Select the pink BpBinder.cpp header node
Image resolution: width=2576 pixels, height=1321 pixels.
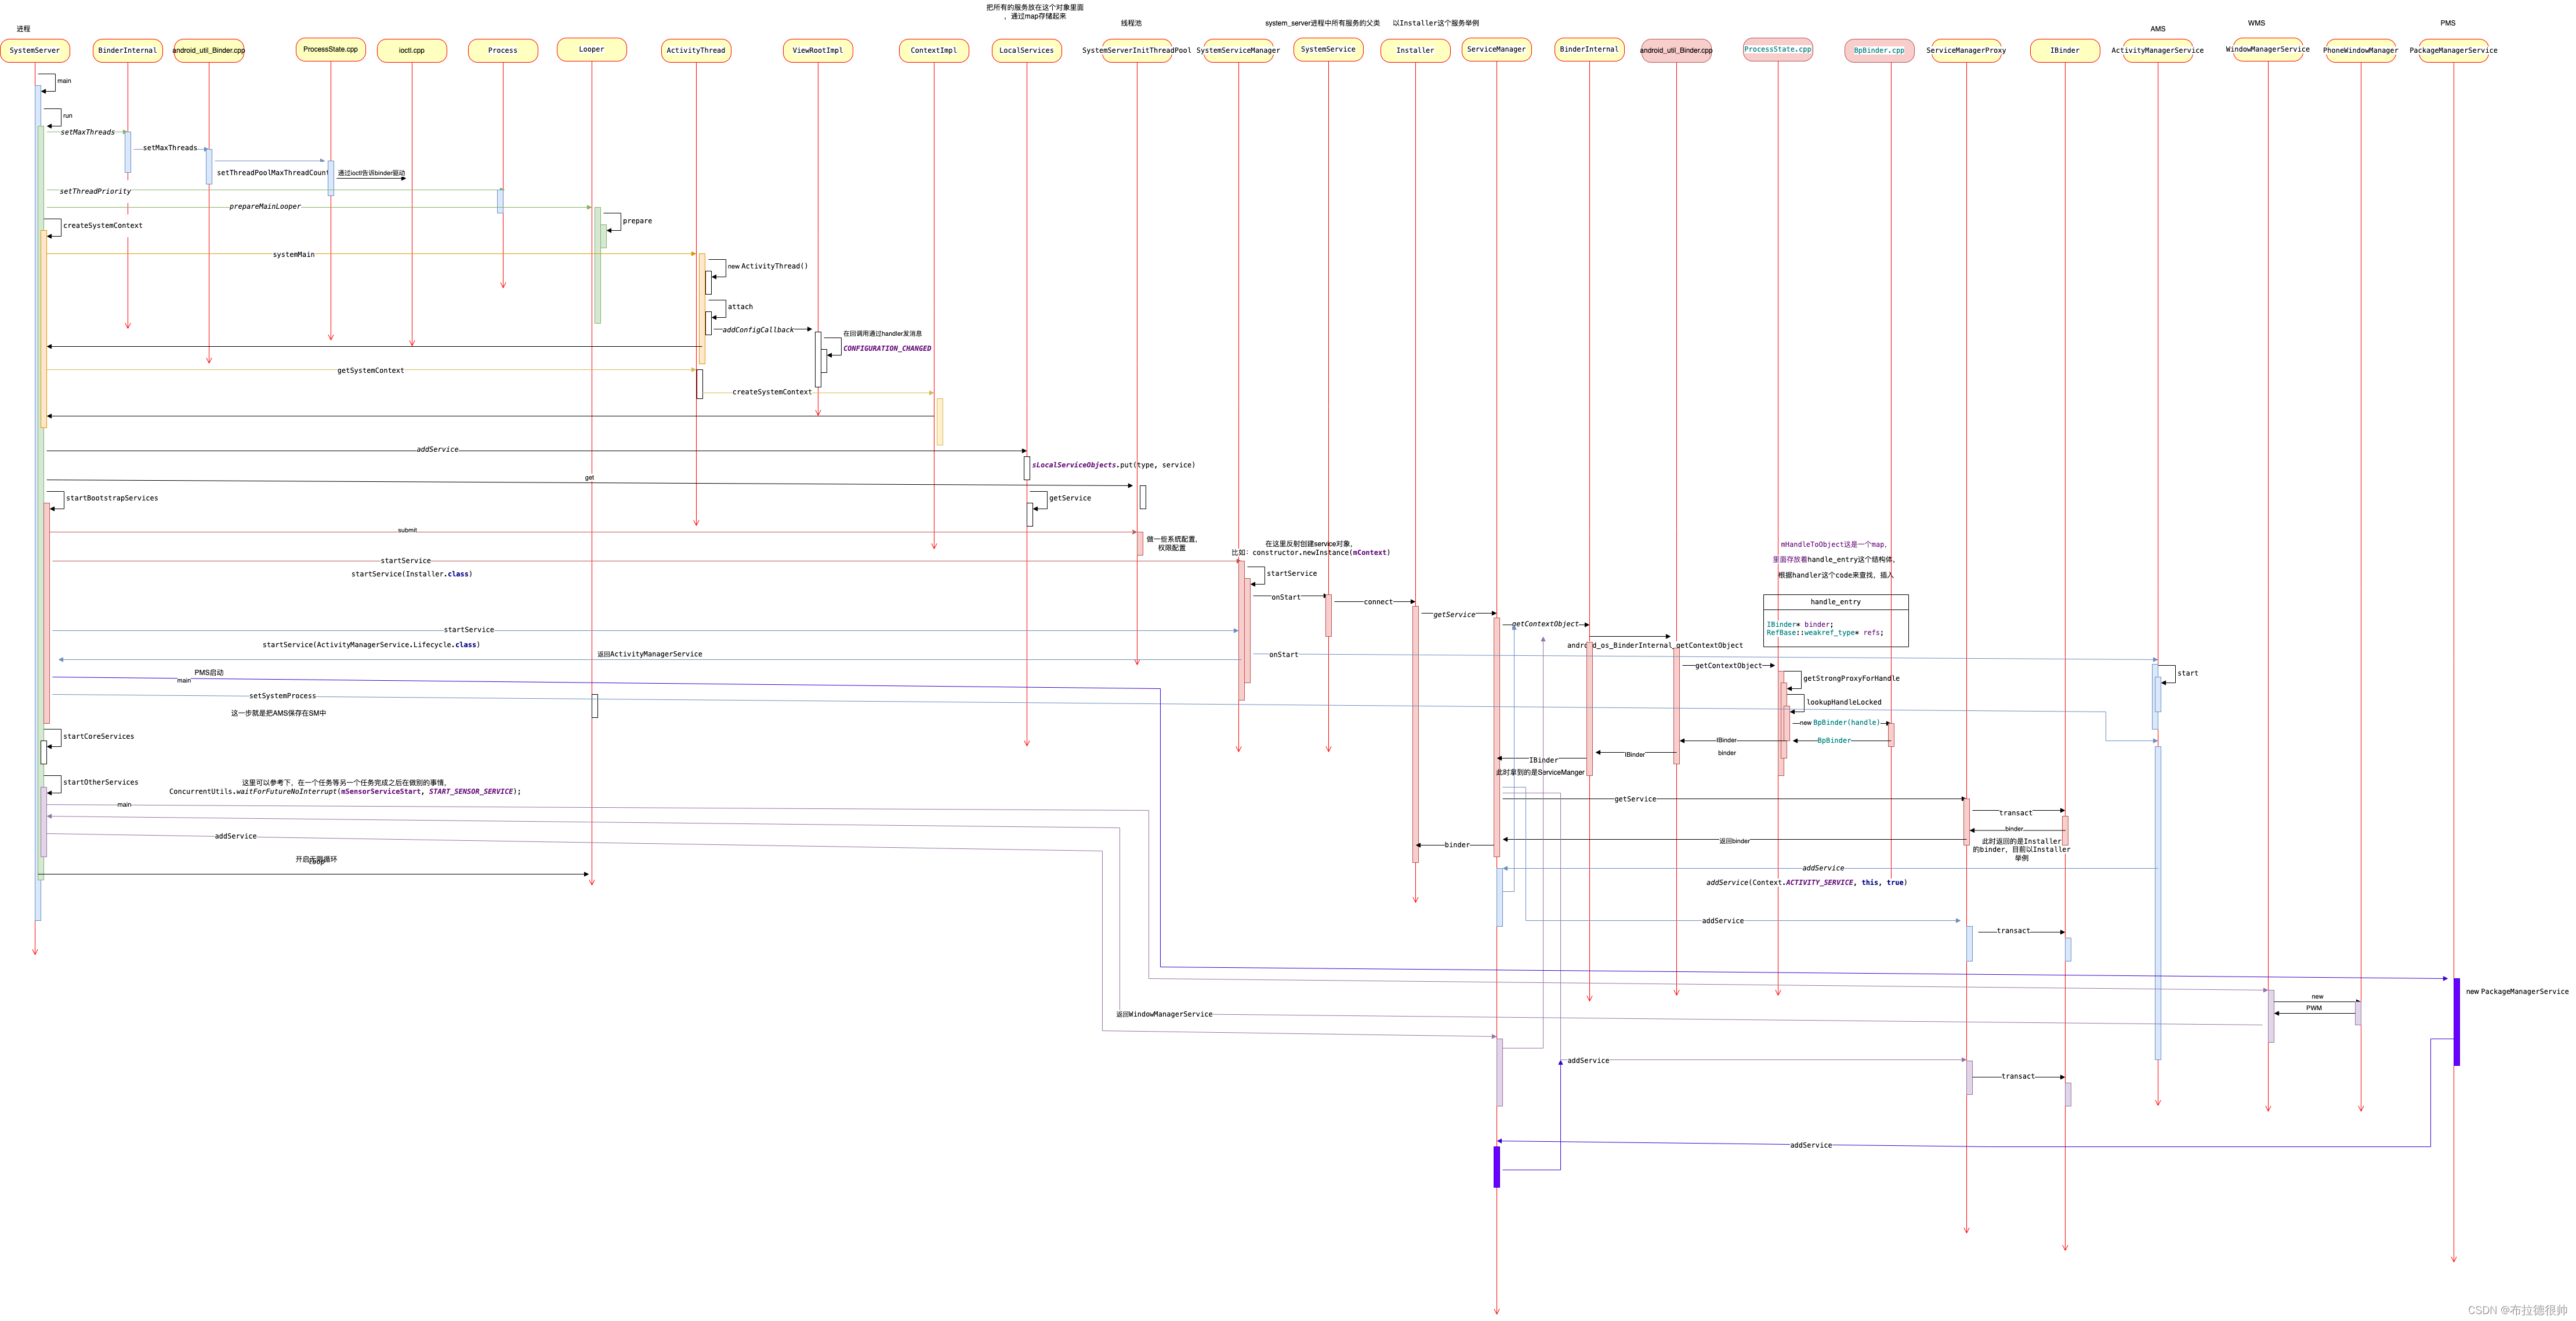click(1879, 50)
